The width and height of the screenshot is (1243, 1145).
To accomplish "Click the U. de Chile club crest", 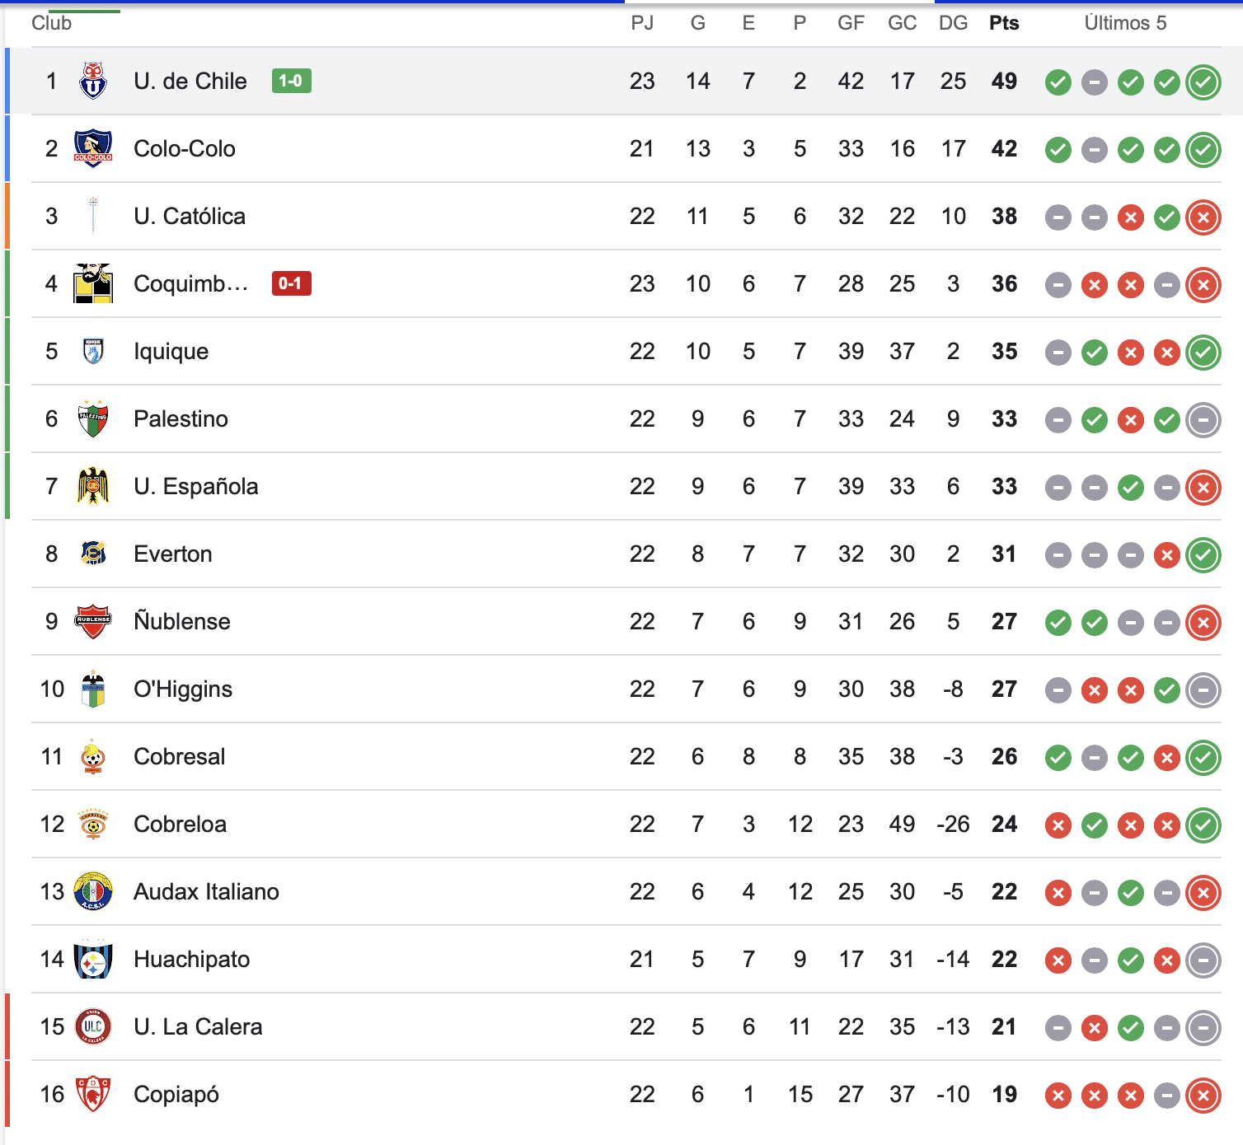I will (92, 82).
